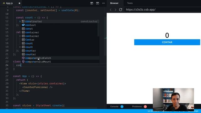Choose the Contar autocomplete suggestion
Image resolution: width=201 pixels, height=113 pixels.
(60, 40)
